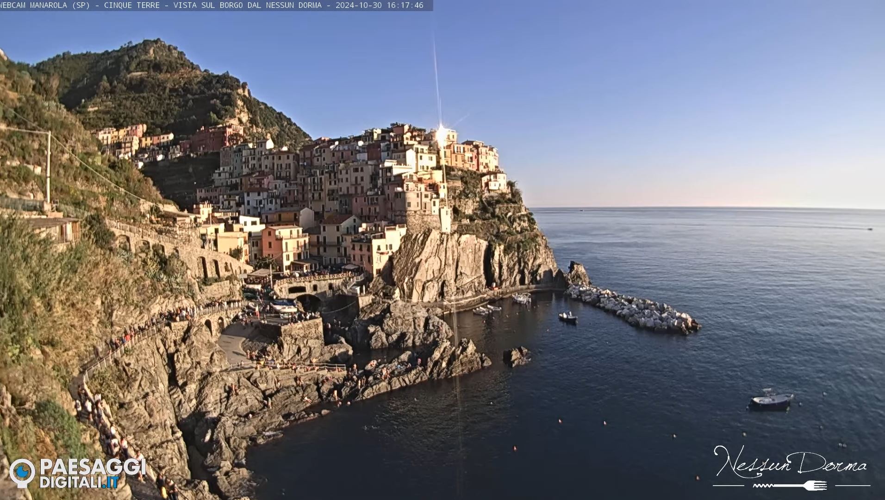Screen dimensions: 885x500
Task: Click the utility pole on the left hillside
Action: [48, 167]
